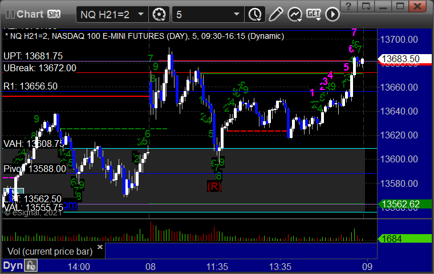The width and height of the screenshot is (434, 274).
Task: Expand the NQ H21=2 symbol dropdown arrow
Action: tap(141, 14)
